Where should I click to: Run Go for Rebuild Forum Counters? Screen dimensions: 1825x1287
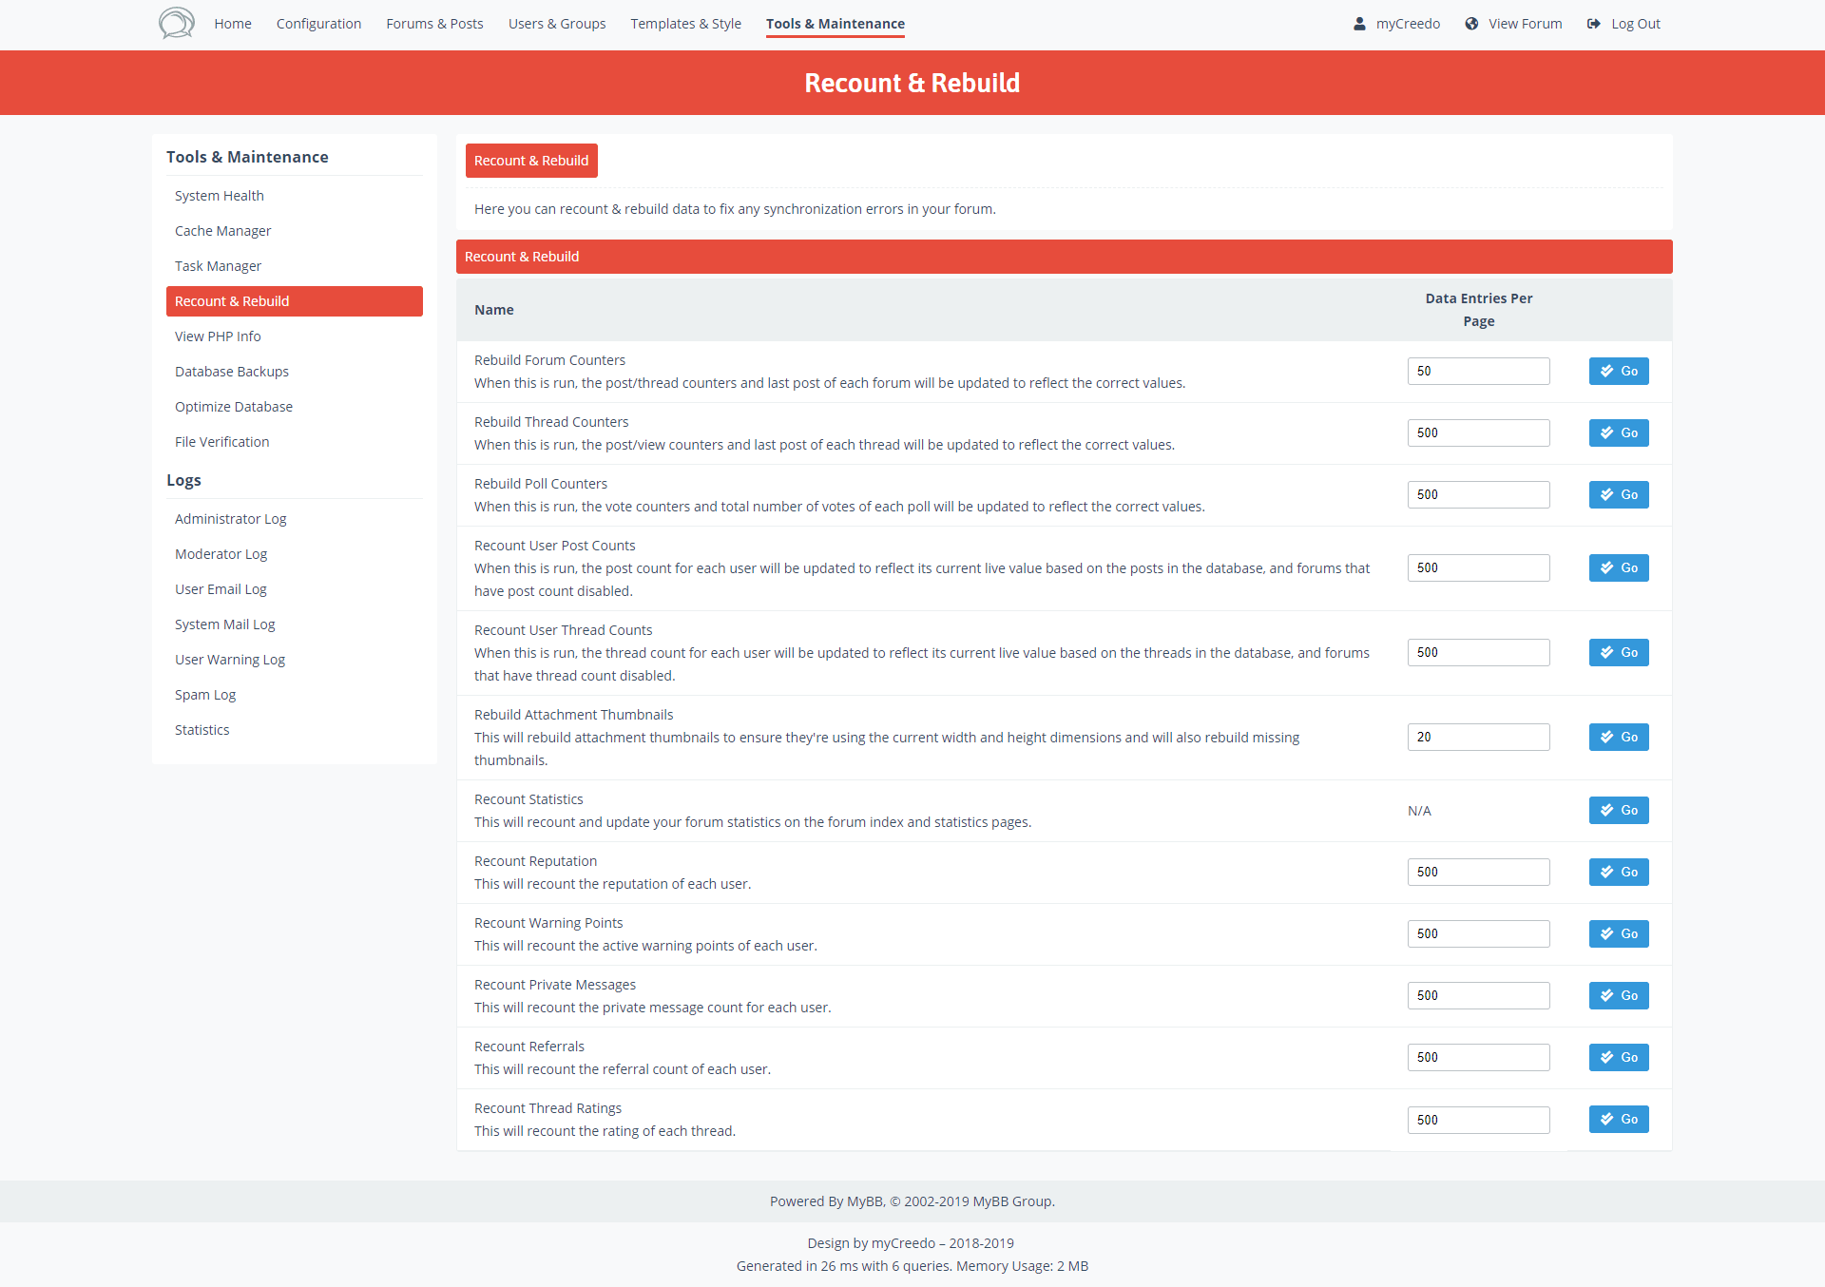[1618, 371]
